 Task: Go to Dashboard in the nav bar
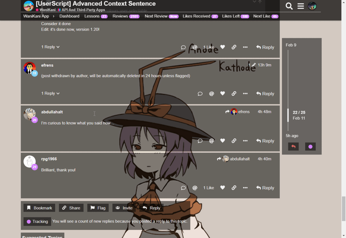pyautogui.click(x=69, y=16)
